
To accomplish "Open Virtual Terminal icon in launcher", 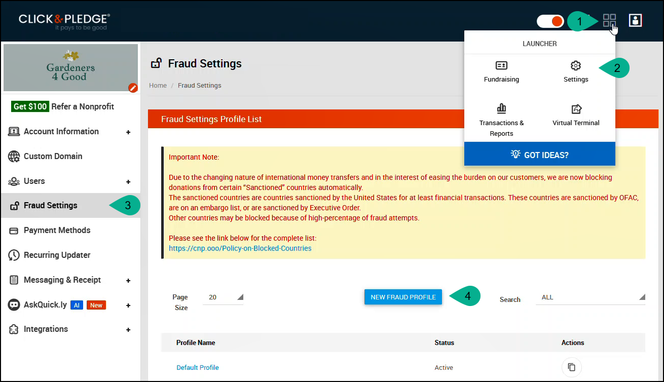I will 576,108.
